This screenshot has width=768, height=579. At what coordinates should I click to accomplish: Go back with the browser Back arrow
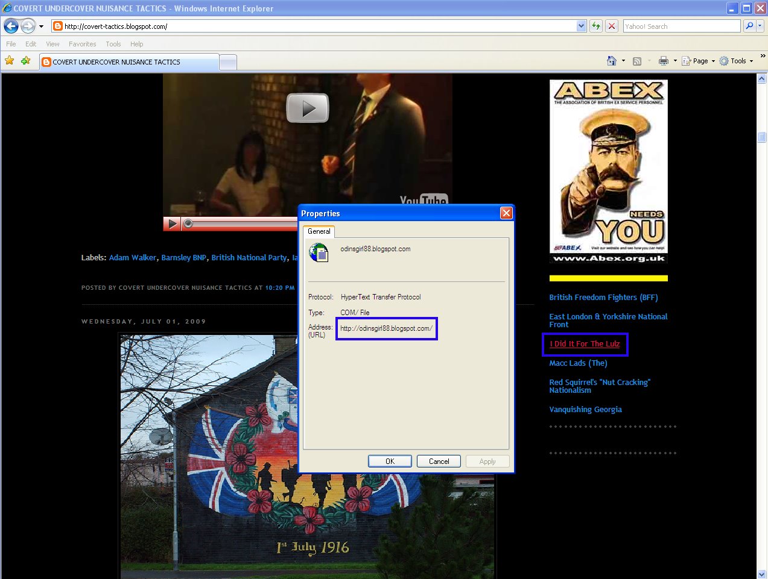(11, 26)
